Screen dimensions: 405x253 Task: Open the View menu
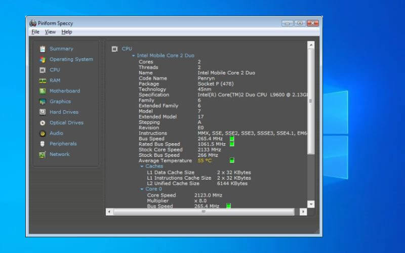(x=50, y=32)
